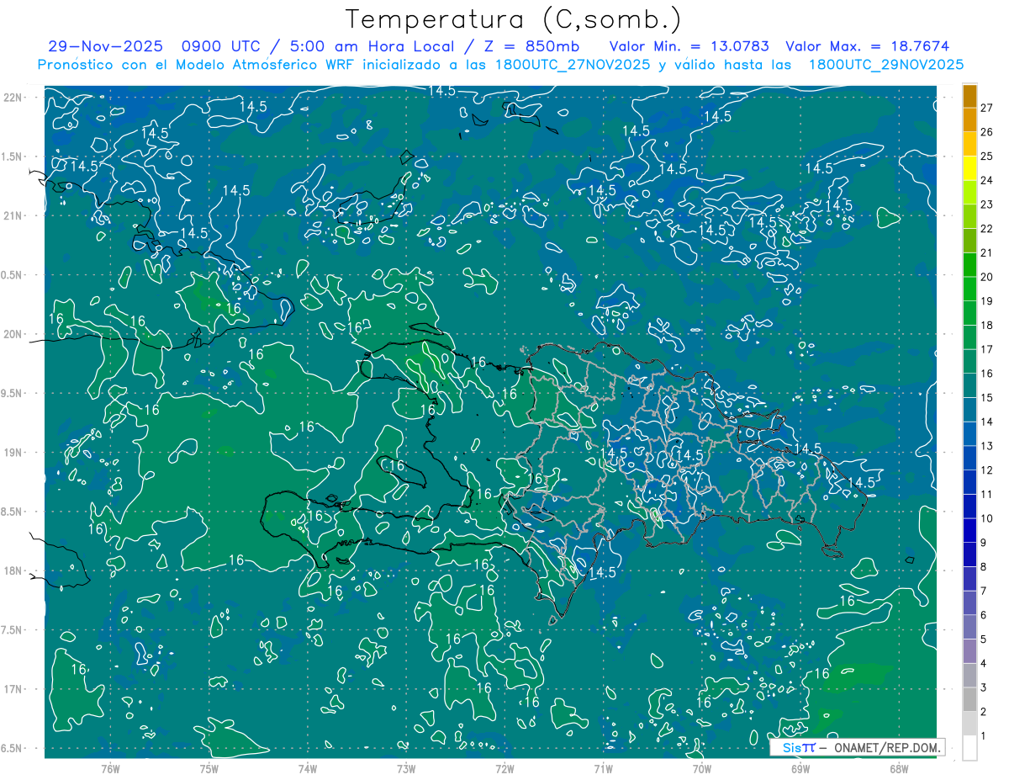Click the '22N' latitude axis label

tap(13, 97)
